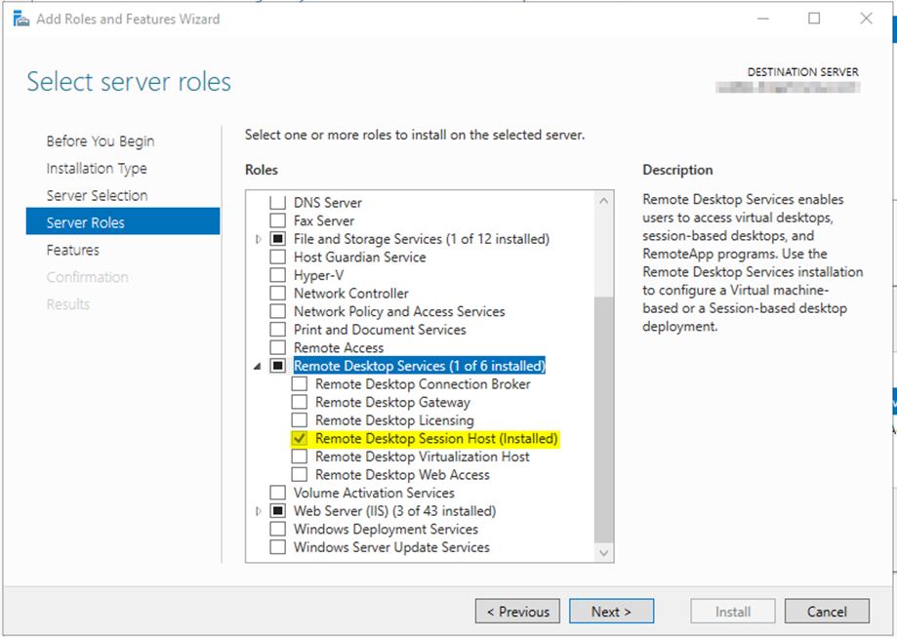The width and height of the screenshot is (897, 637).
Task: Enable Windows Server Update Services
Action: (277, 547)
